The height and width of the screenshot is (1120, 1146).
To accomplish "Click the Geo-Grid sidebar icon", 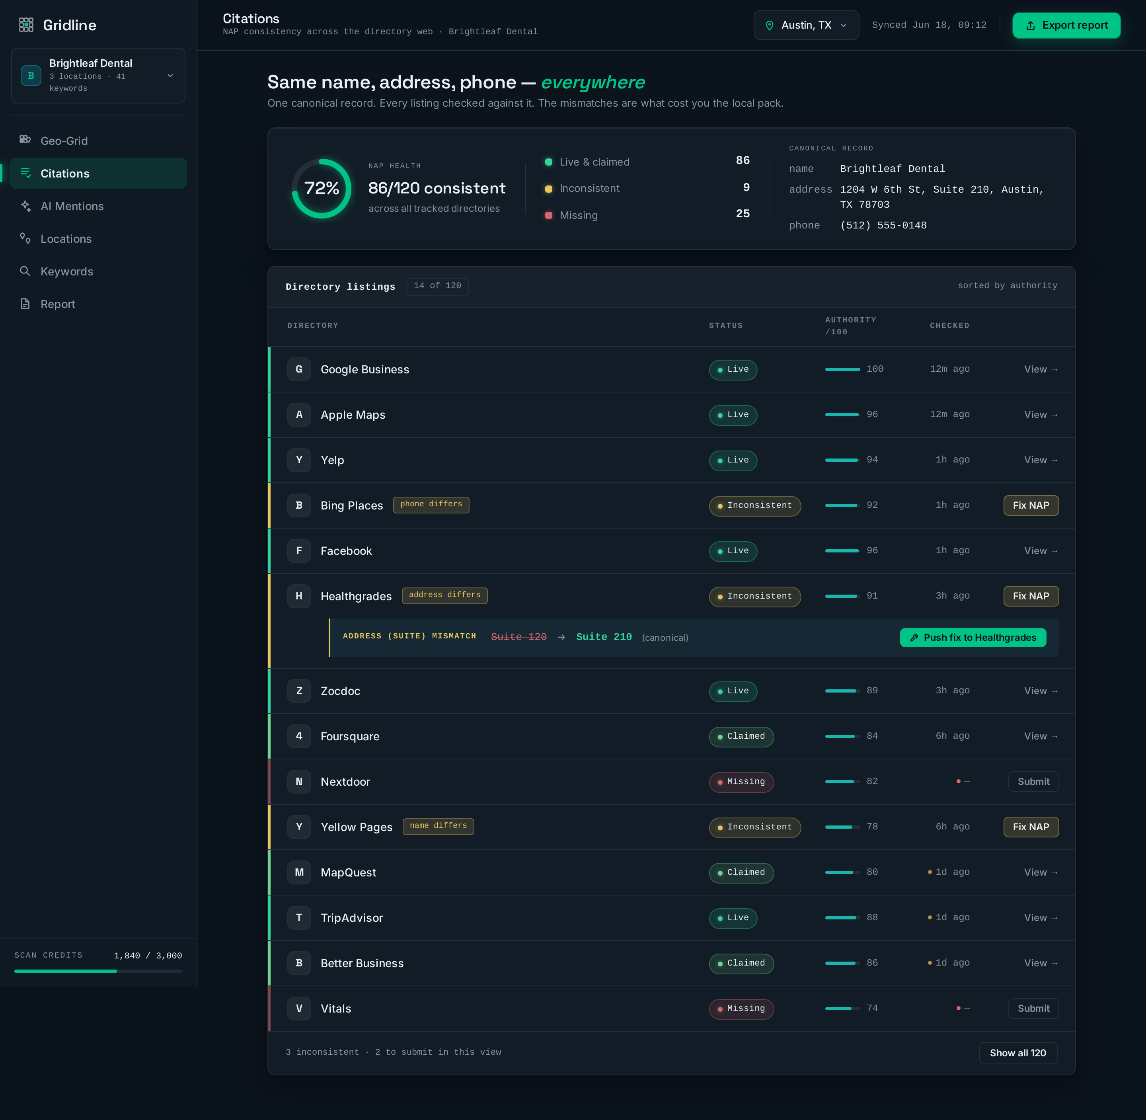I will tap(25, 139).
